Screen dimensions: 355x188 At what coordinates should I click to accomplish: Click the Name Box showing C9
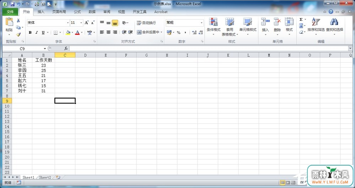[x=22, y=48]
